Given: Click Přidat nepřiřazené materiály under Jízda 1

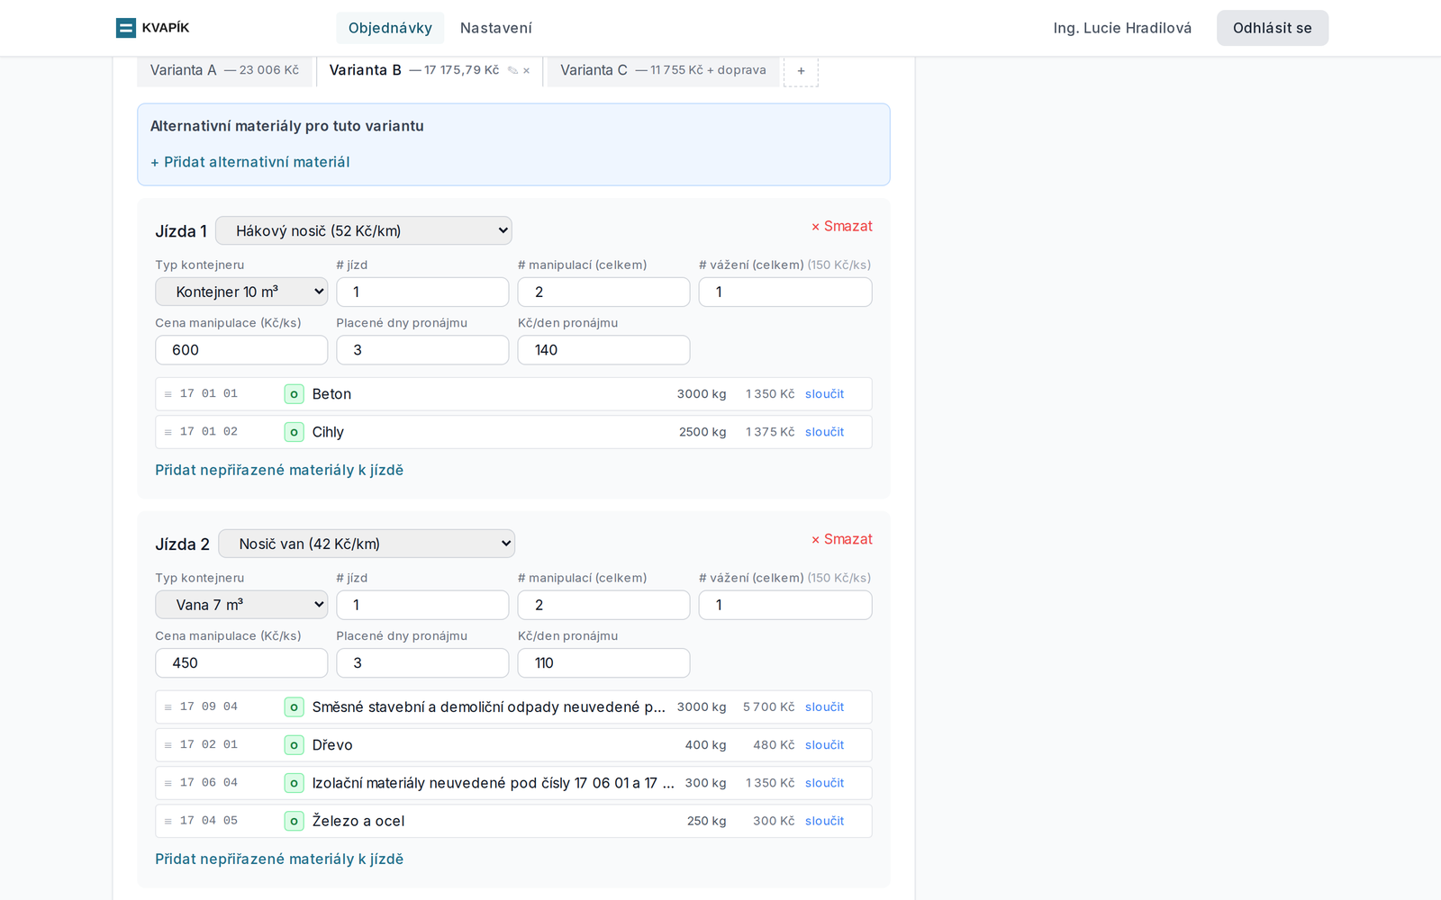Looking at the screenshot, I should point(279,470).
